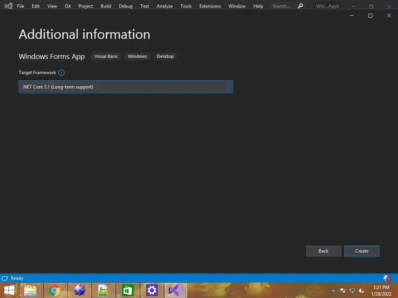
Task: Open the Edit menu
Action: pyautogui.click(x=35, y=6)
